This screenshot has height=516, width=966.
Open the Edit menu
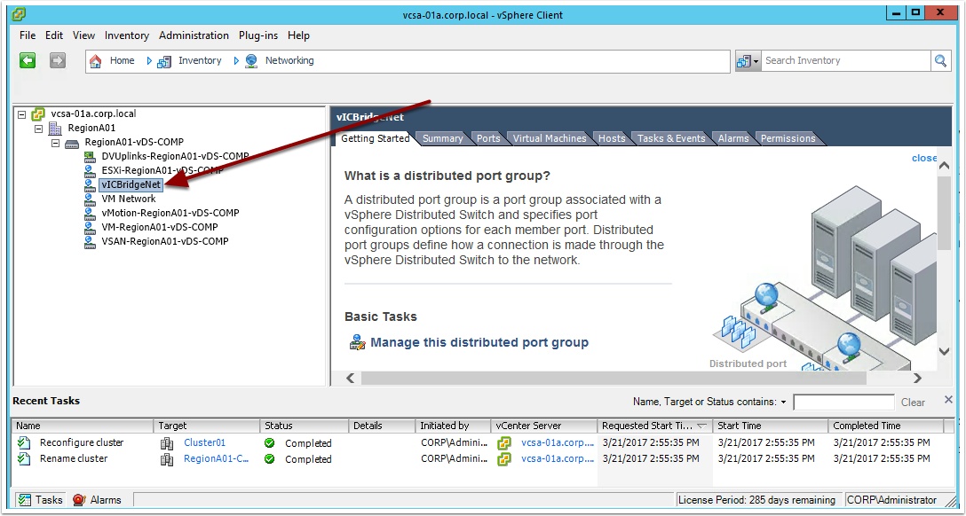tap(54, 35)
